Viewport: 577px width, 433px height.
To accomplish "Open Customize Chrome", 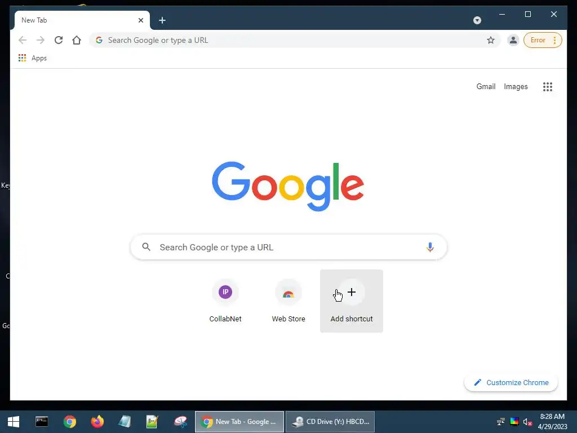I will pos(511,383).
